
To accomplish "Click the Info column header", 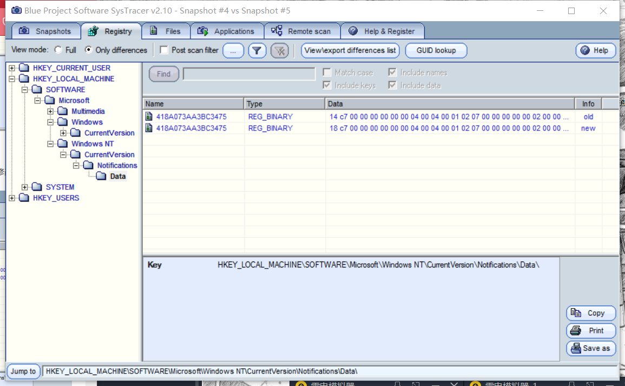I will [588, 104].
